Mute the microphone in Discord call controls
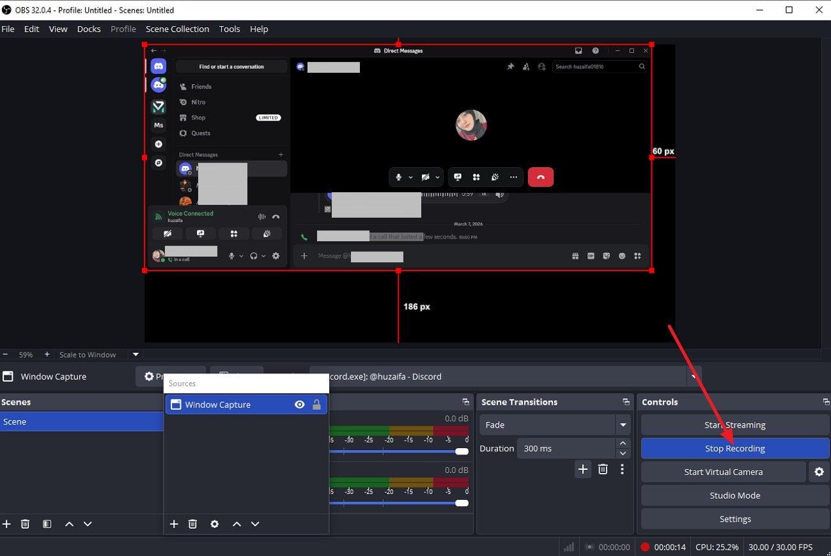831x556 pixels. click(398, 177)
